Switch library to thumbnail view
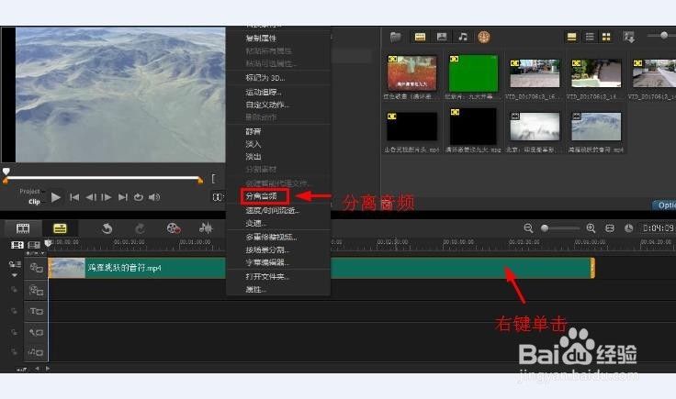 tap(606, 37)
